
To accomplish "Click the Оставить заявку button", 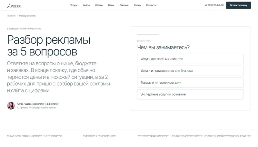I will [x=238, y=5].
